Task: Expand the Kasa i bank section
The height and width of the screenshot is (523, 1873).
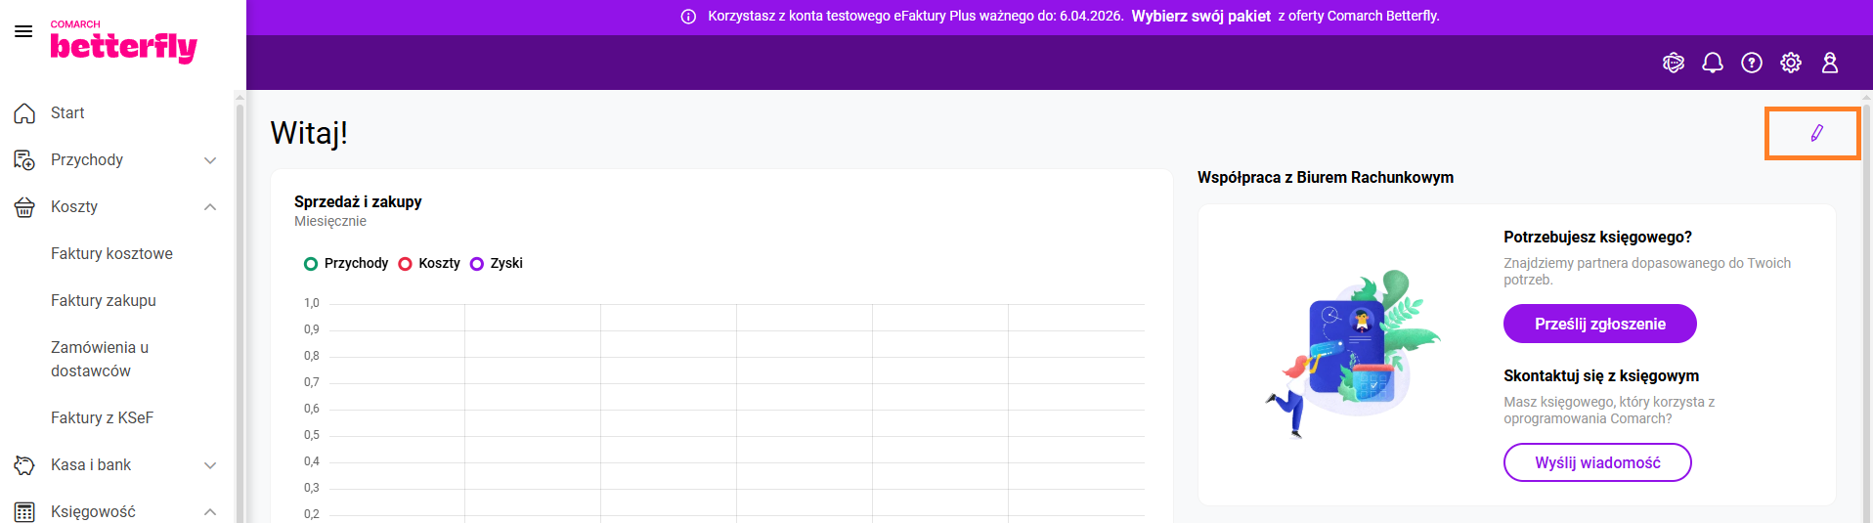Action: 210,465
